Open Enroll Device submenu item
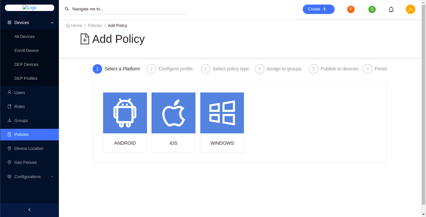This screenshot has width=426, height=217. point(26,51)
